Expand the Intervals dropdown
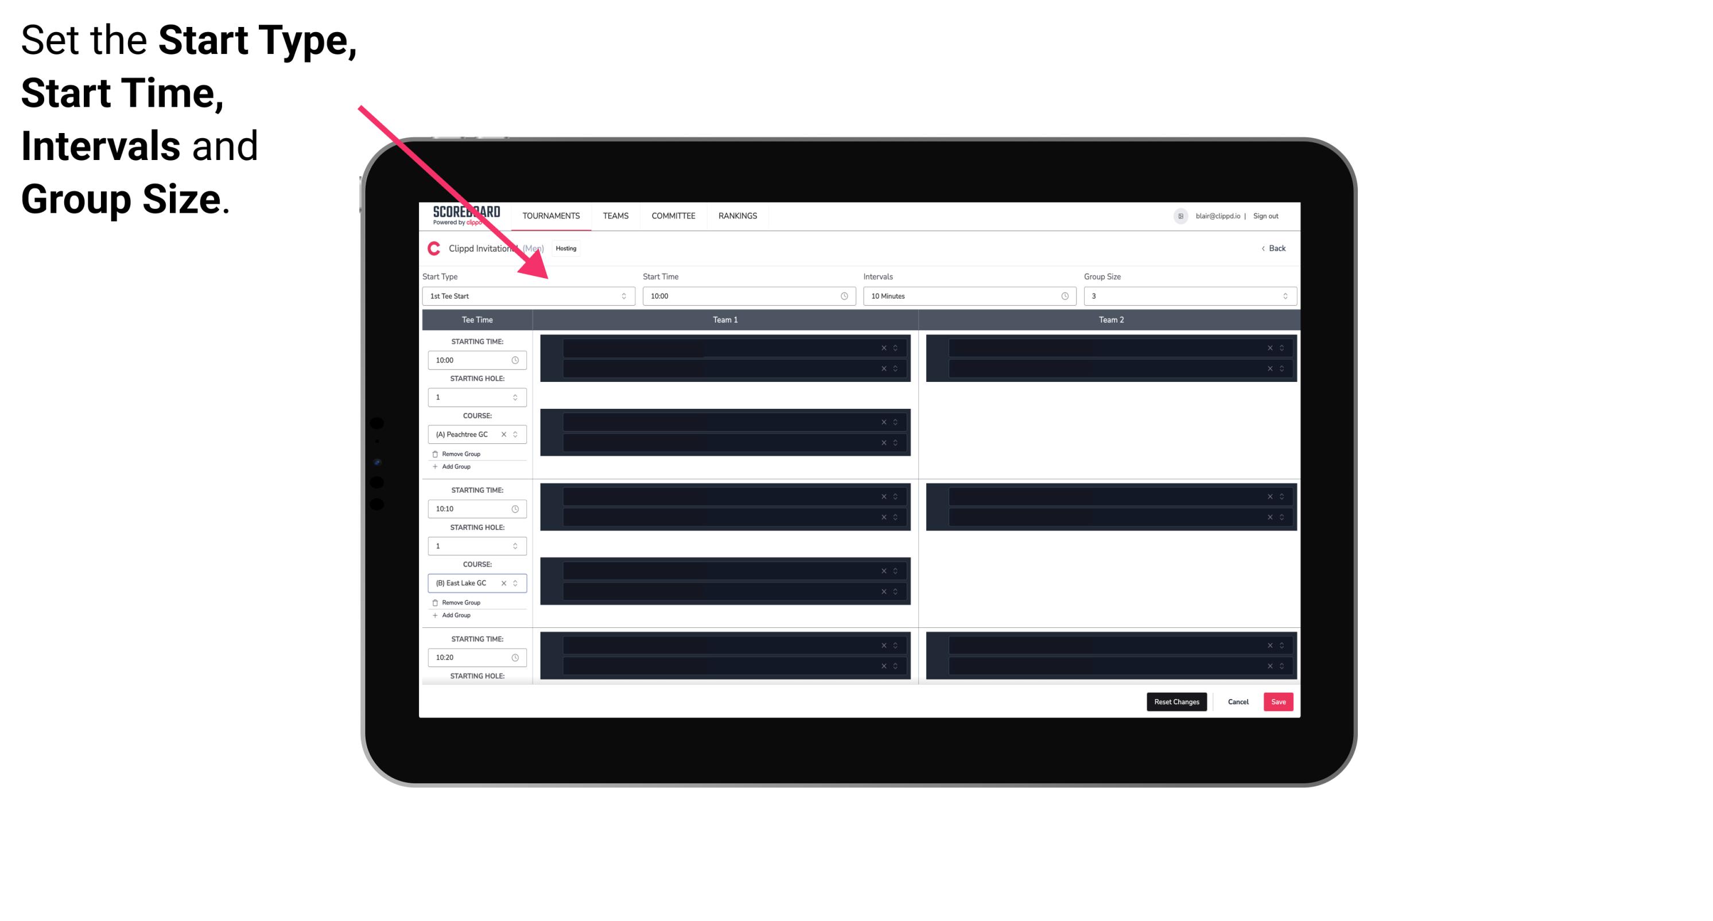 coord(966,296)
